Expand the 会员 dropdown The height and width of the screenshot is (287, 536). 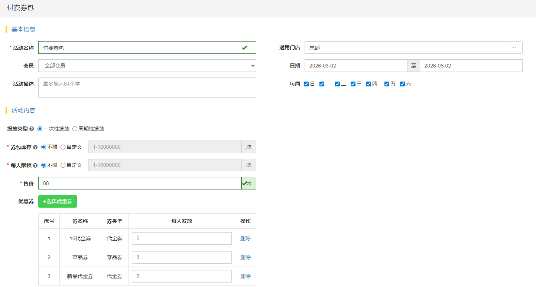147,66
